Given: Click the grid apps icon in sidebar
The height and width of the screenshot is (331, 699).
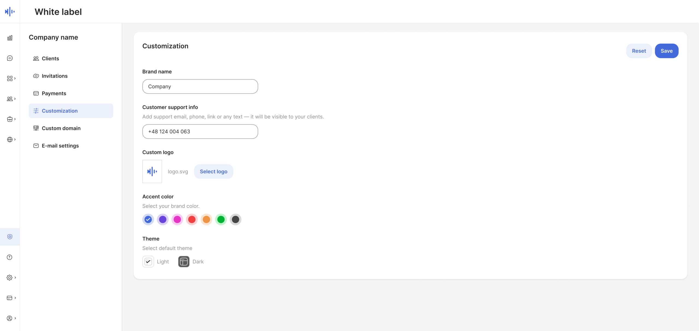Looking at the screenshot, I should [10, 78].
